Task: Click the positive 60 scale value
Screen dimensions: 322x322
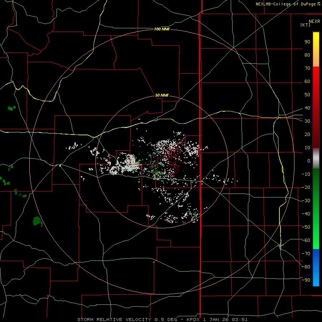Action: coord(307,81)
